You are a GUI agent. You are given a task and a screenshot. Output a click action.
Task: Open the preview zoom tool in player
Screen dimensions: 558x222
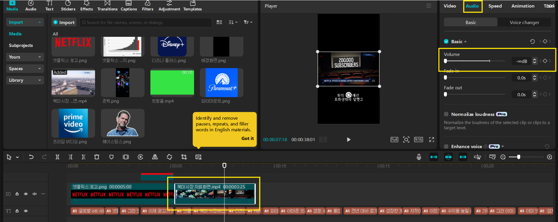(x=406, y=139)
